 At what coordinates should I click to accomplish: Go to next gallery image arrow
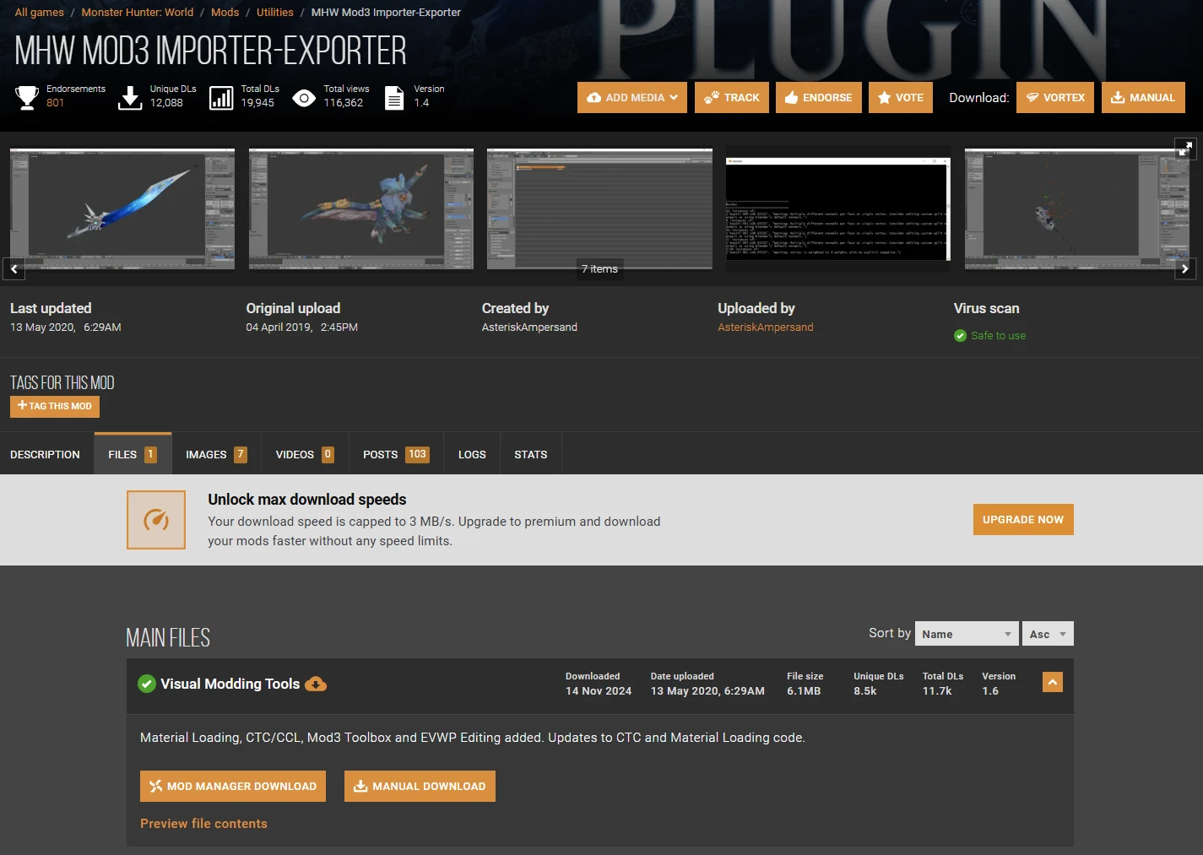tap(1185, 268)
